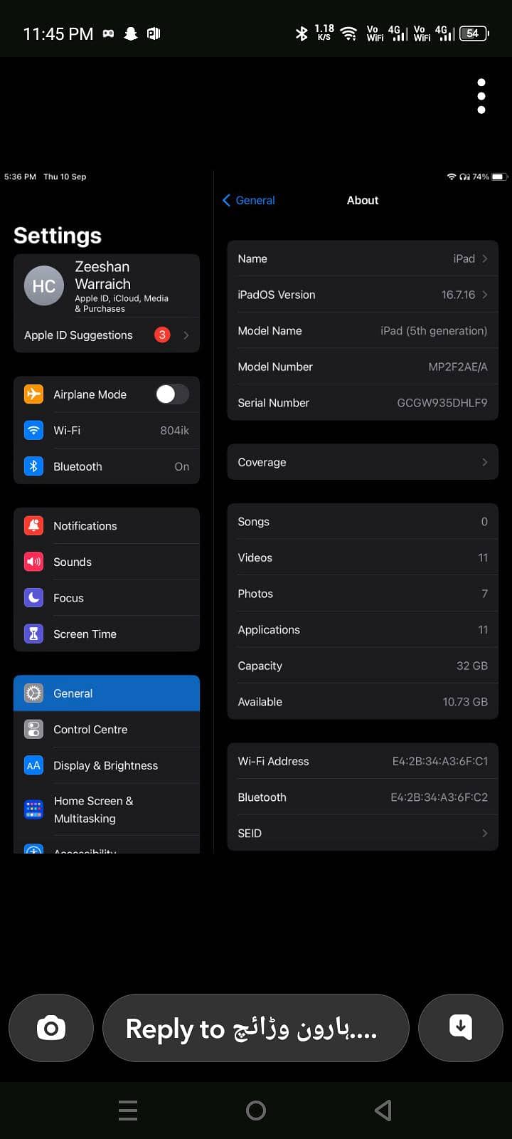Tap the HC profile avatar
The width and height of the screenshot is (512, 1139).
tap(44, 285)
